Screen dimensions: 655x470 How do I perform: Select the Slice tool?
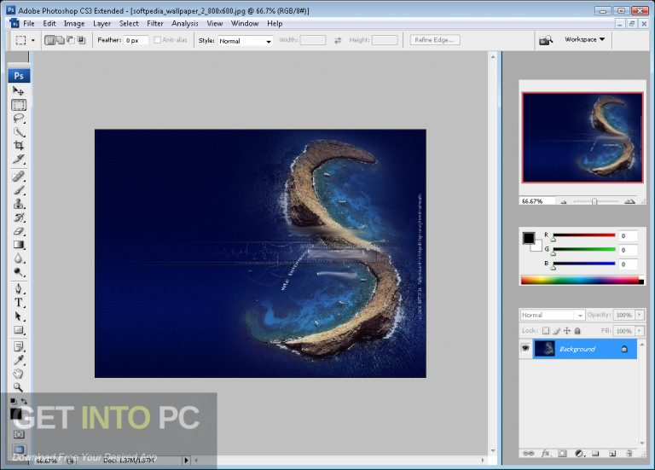click(19, 160)
